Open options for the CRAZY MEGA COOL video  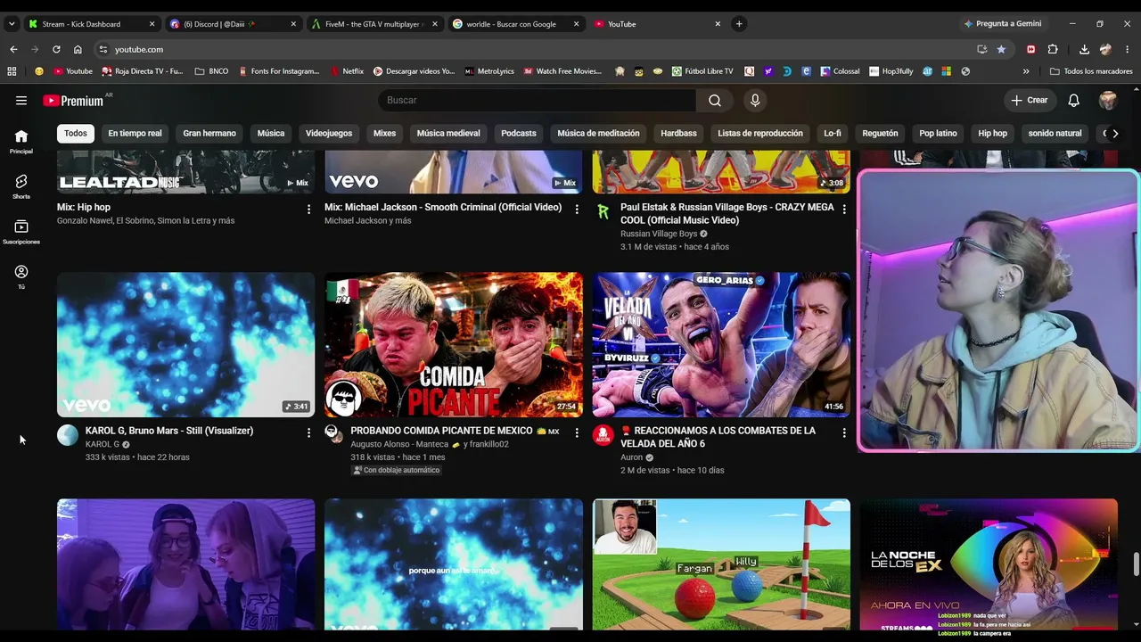pos(844,209)
